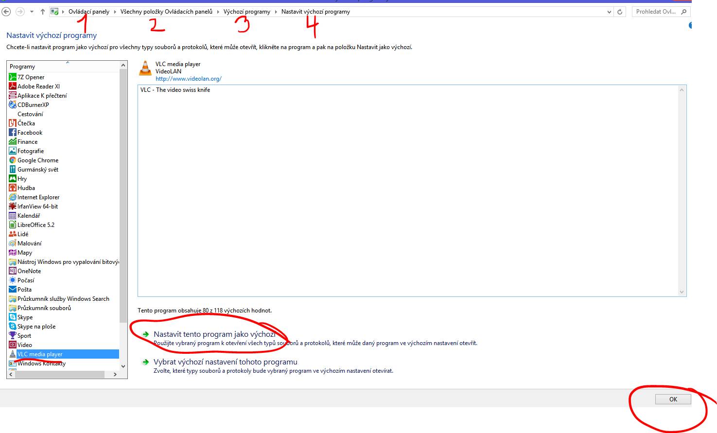Select the Gurmánský svět icon
This screenshot has width=717, height=433.
pyautogui.click(x=13, y=169)
